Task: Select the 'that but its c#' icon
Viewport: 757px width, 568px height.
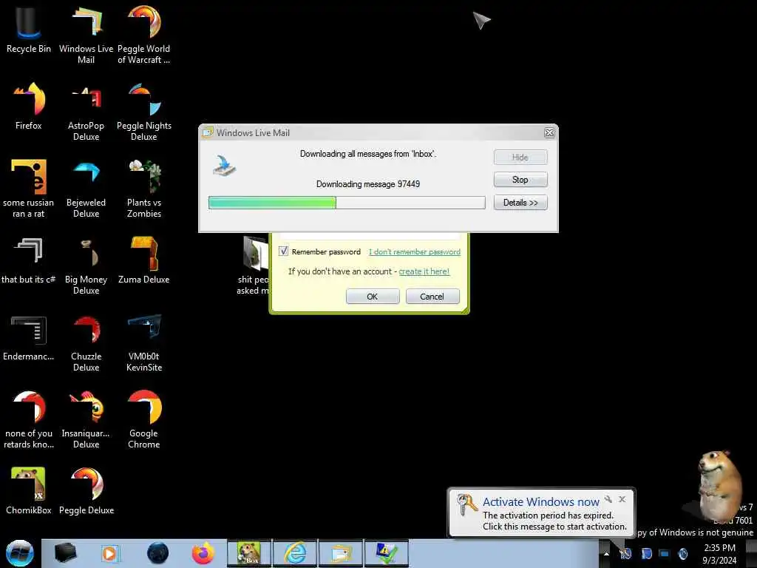Action: pos(29,260)
